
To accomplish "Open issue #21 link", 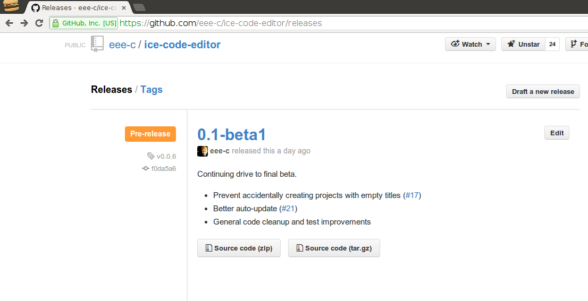I will coord(288,209).
